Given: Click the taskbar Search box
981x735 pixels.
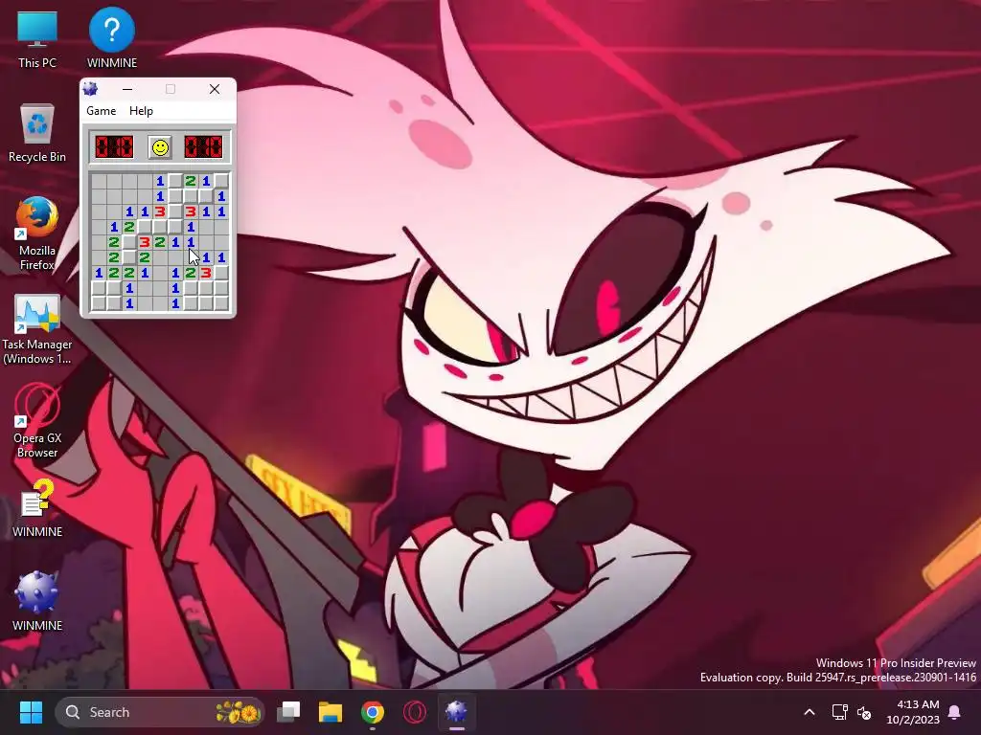Looking at the screenshot, I should click(x=160, y=712).
